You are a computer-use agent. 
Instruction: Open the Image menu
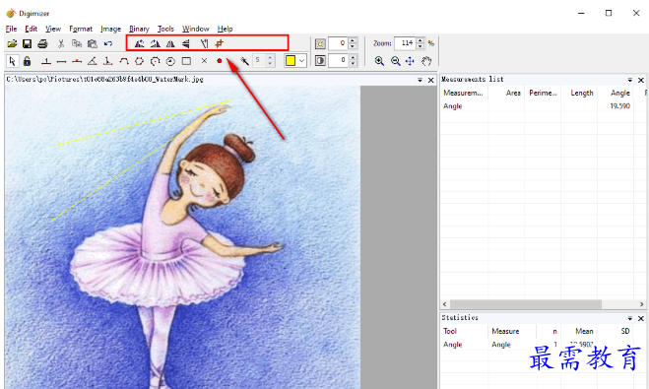click(x=110, y=29)
